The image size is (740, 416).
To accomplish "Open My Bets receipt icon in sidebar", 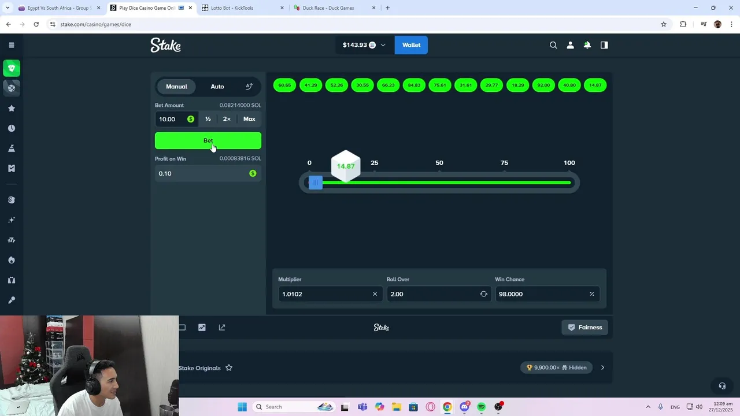I will 11,168.
